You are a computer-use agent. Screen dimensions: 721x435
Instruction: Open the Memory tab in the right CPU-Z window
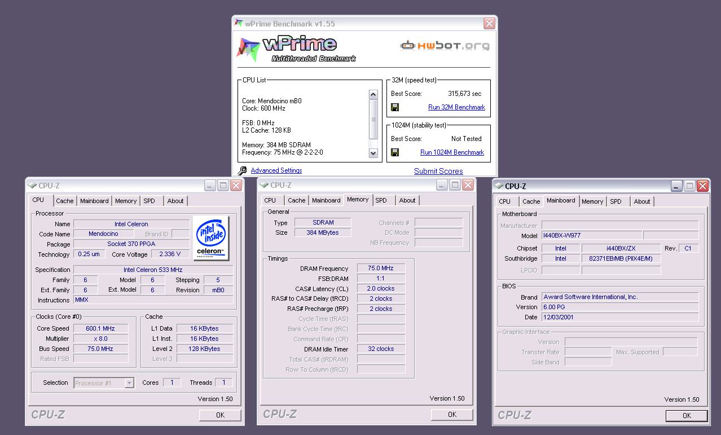[x=592, y=201]
